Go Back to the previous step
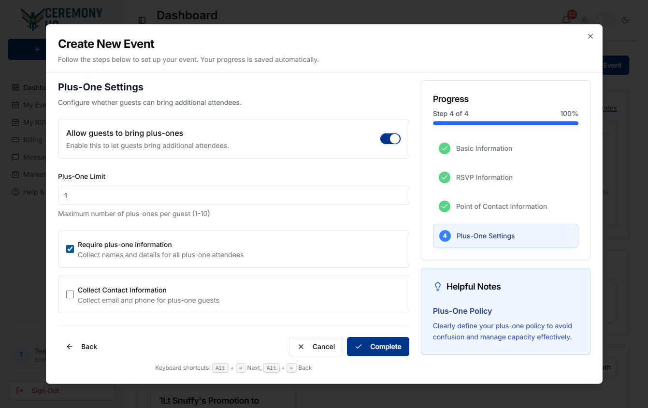Screen dimensions: 648x408 82,347
